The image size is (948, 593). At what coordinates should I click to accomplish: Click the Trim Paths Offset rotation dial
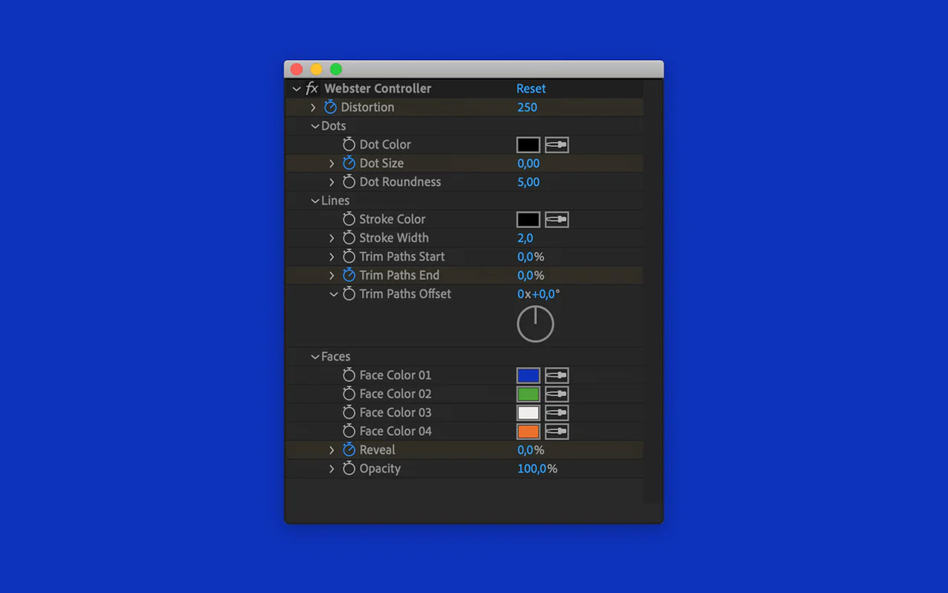click(535, 323)
